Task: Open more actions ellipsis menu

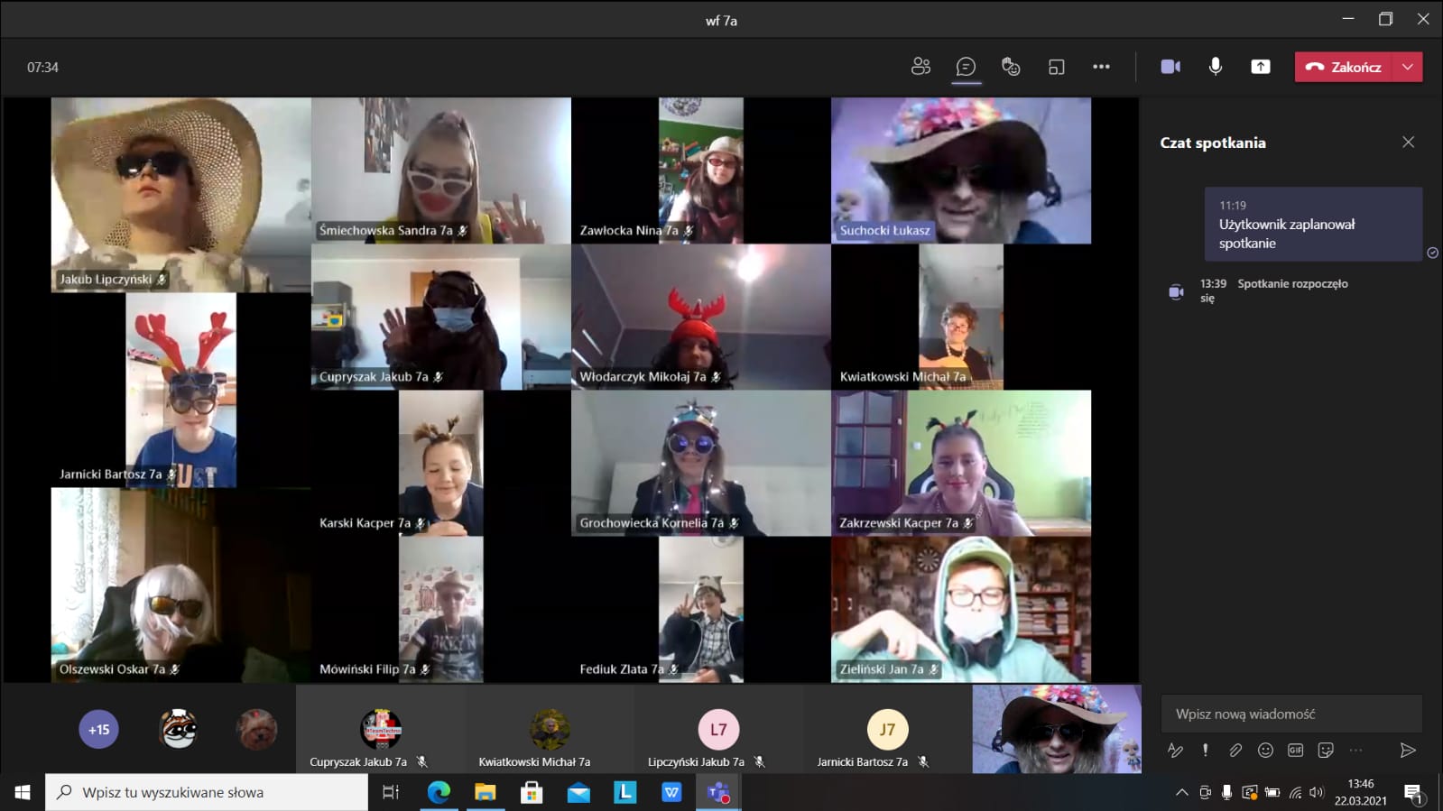Action: tap(1101, 67)
